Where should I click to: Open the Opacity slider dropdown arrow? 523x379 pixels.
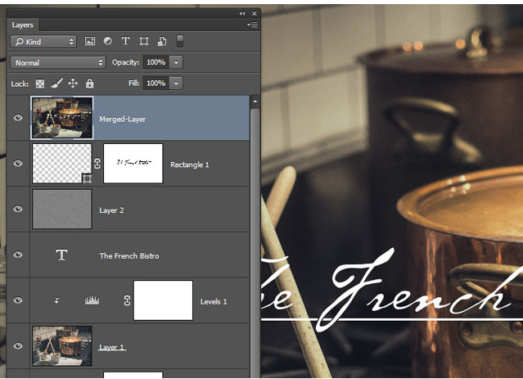(176, 62)
